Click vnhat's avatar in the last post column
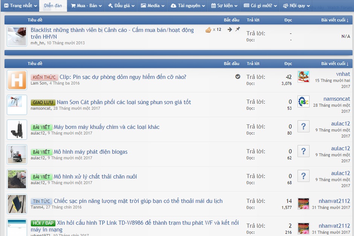This screenshot has width=354, height=236. coord(303,77)
